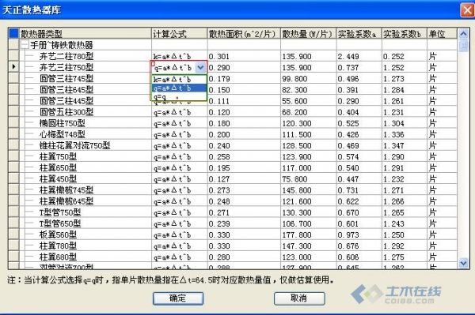
Task: Click the 1.304 coefficient b cell
Action: click(405, 123)
